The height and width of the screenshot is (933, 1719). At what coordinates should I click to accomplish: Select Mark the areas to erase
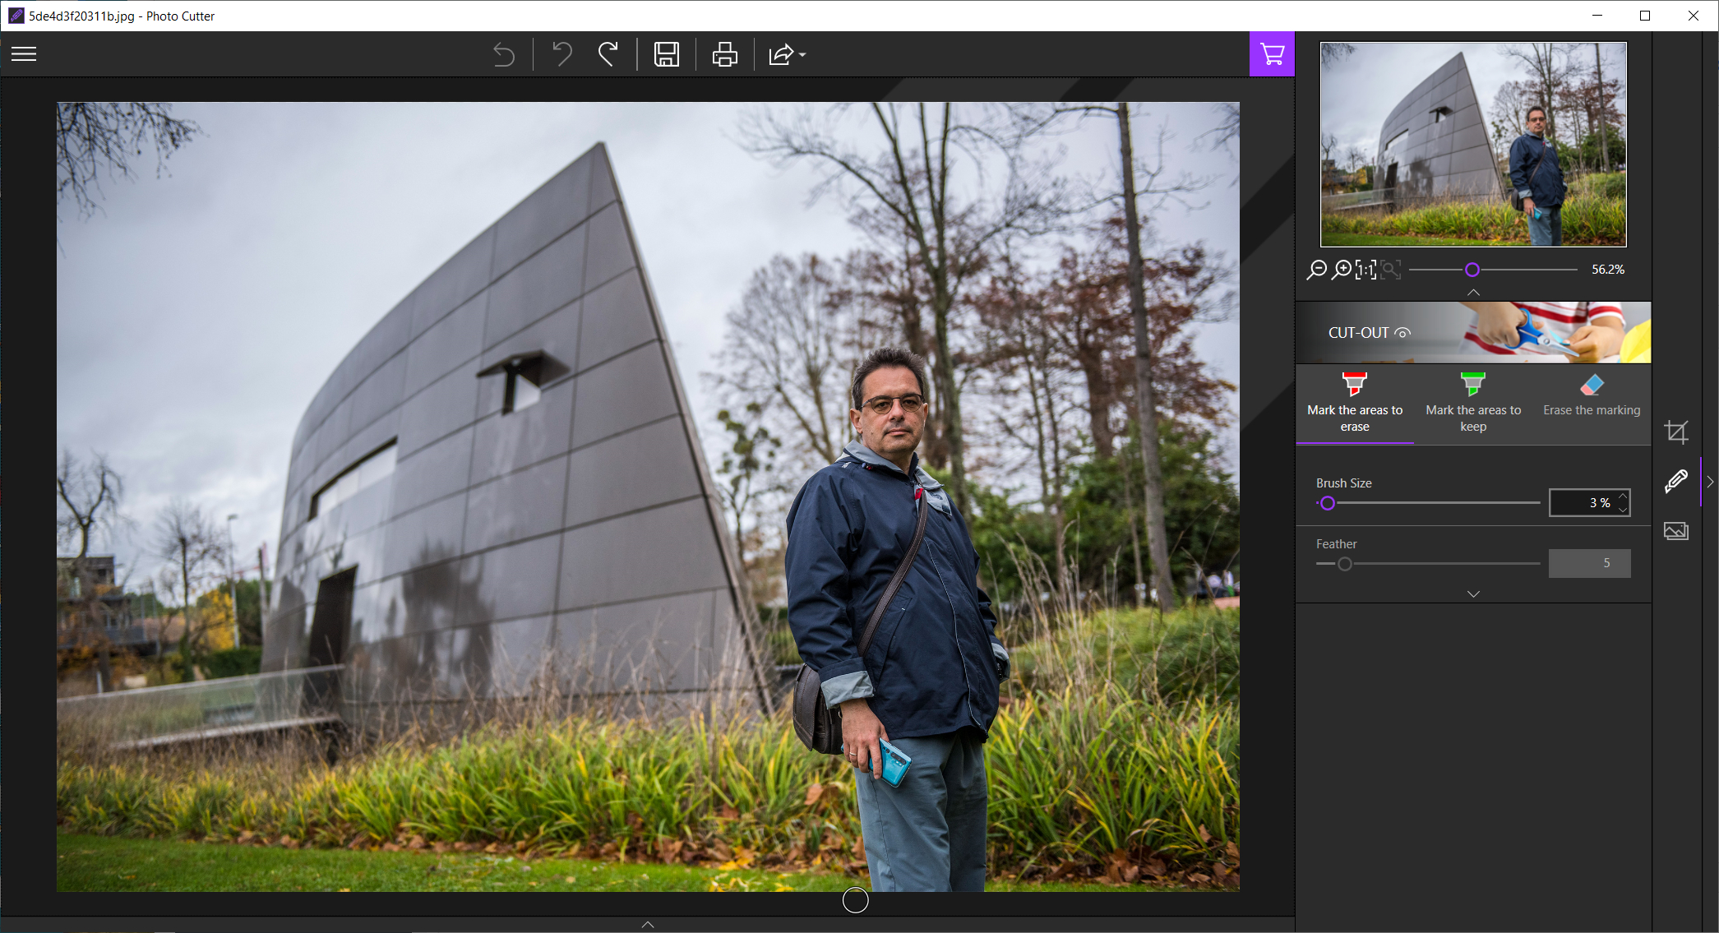coord(1355,403)
